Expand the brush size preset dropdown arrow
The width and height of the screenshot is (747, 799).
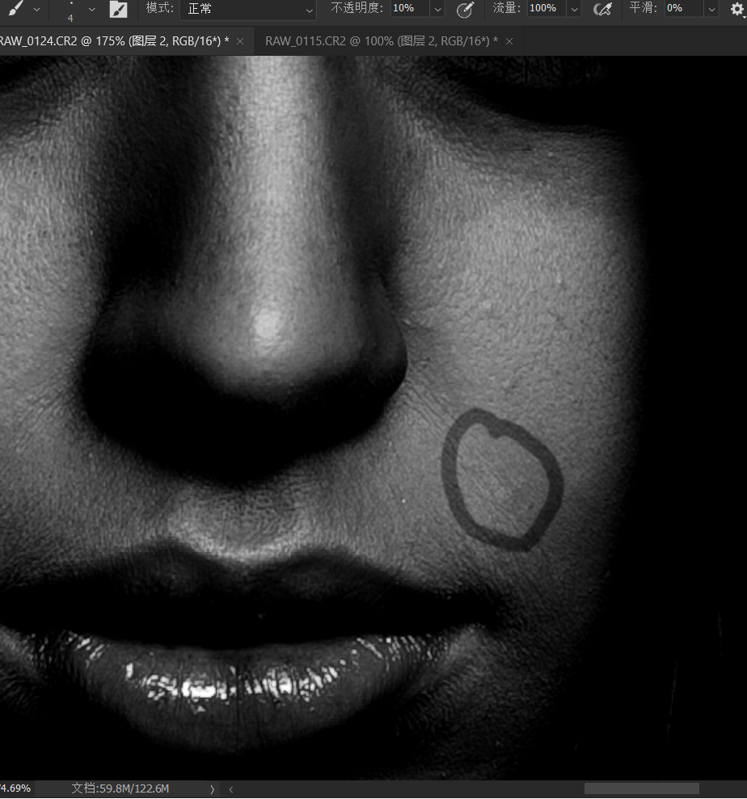(x=91, y=9)
